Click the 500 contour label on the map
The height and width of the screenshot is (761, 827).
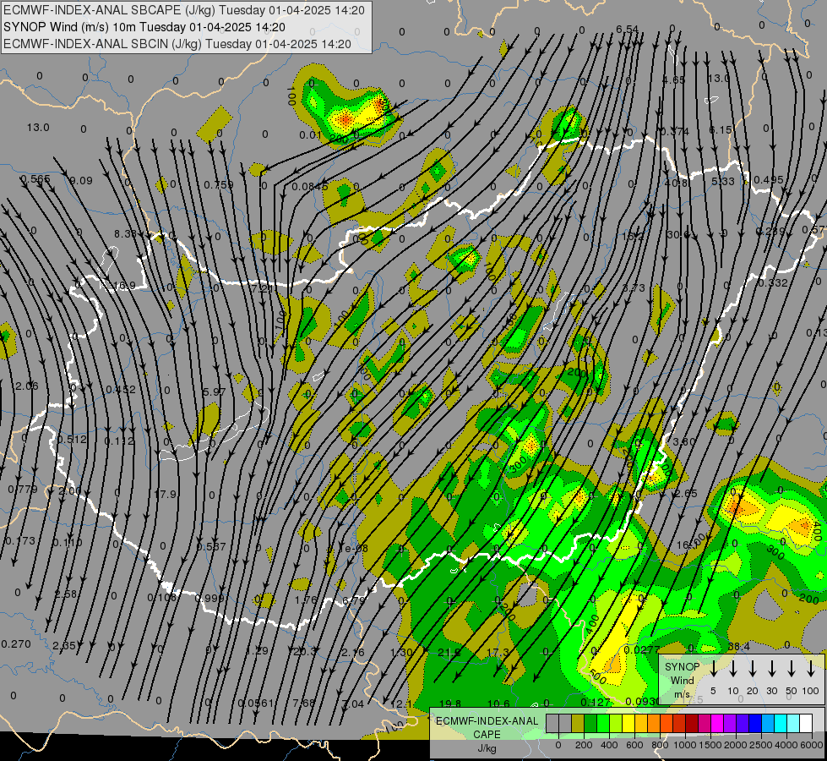pos(597,676)
